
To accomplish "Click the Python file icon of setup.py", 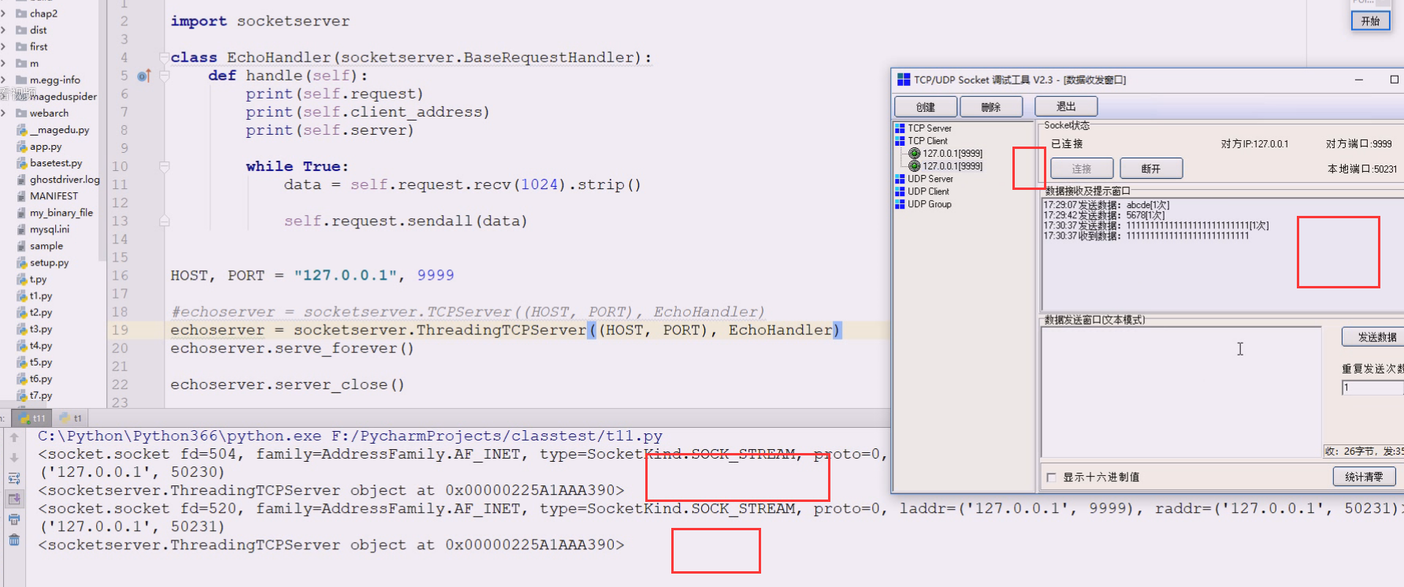I will tap(22, 262).
